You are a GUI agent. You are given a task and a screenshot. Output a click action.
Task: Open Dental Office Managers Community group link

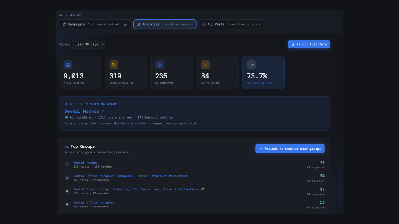pyautogui.click(x=131, y=176)
